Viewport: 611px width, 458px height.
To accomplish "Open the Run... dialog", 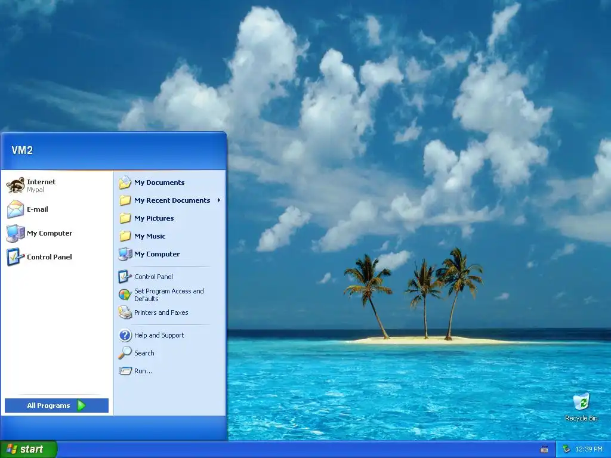I will click(169, 371).
